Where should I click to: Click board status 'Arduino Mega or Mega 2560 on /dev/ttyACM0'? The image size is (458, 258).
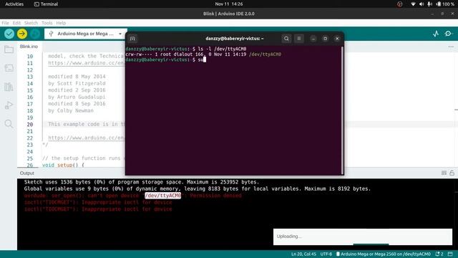click(384, 254)
